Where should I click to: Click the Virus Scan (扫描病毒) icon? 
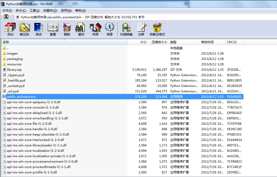coord(126,29)
